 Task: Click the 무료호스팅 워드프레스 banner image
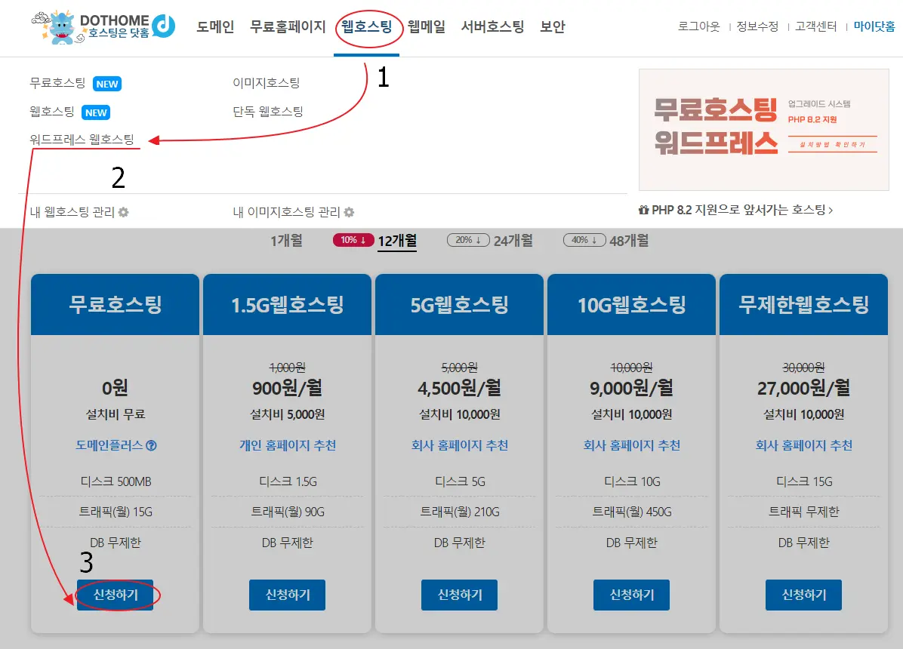[x=764, y=130]
